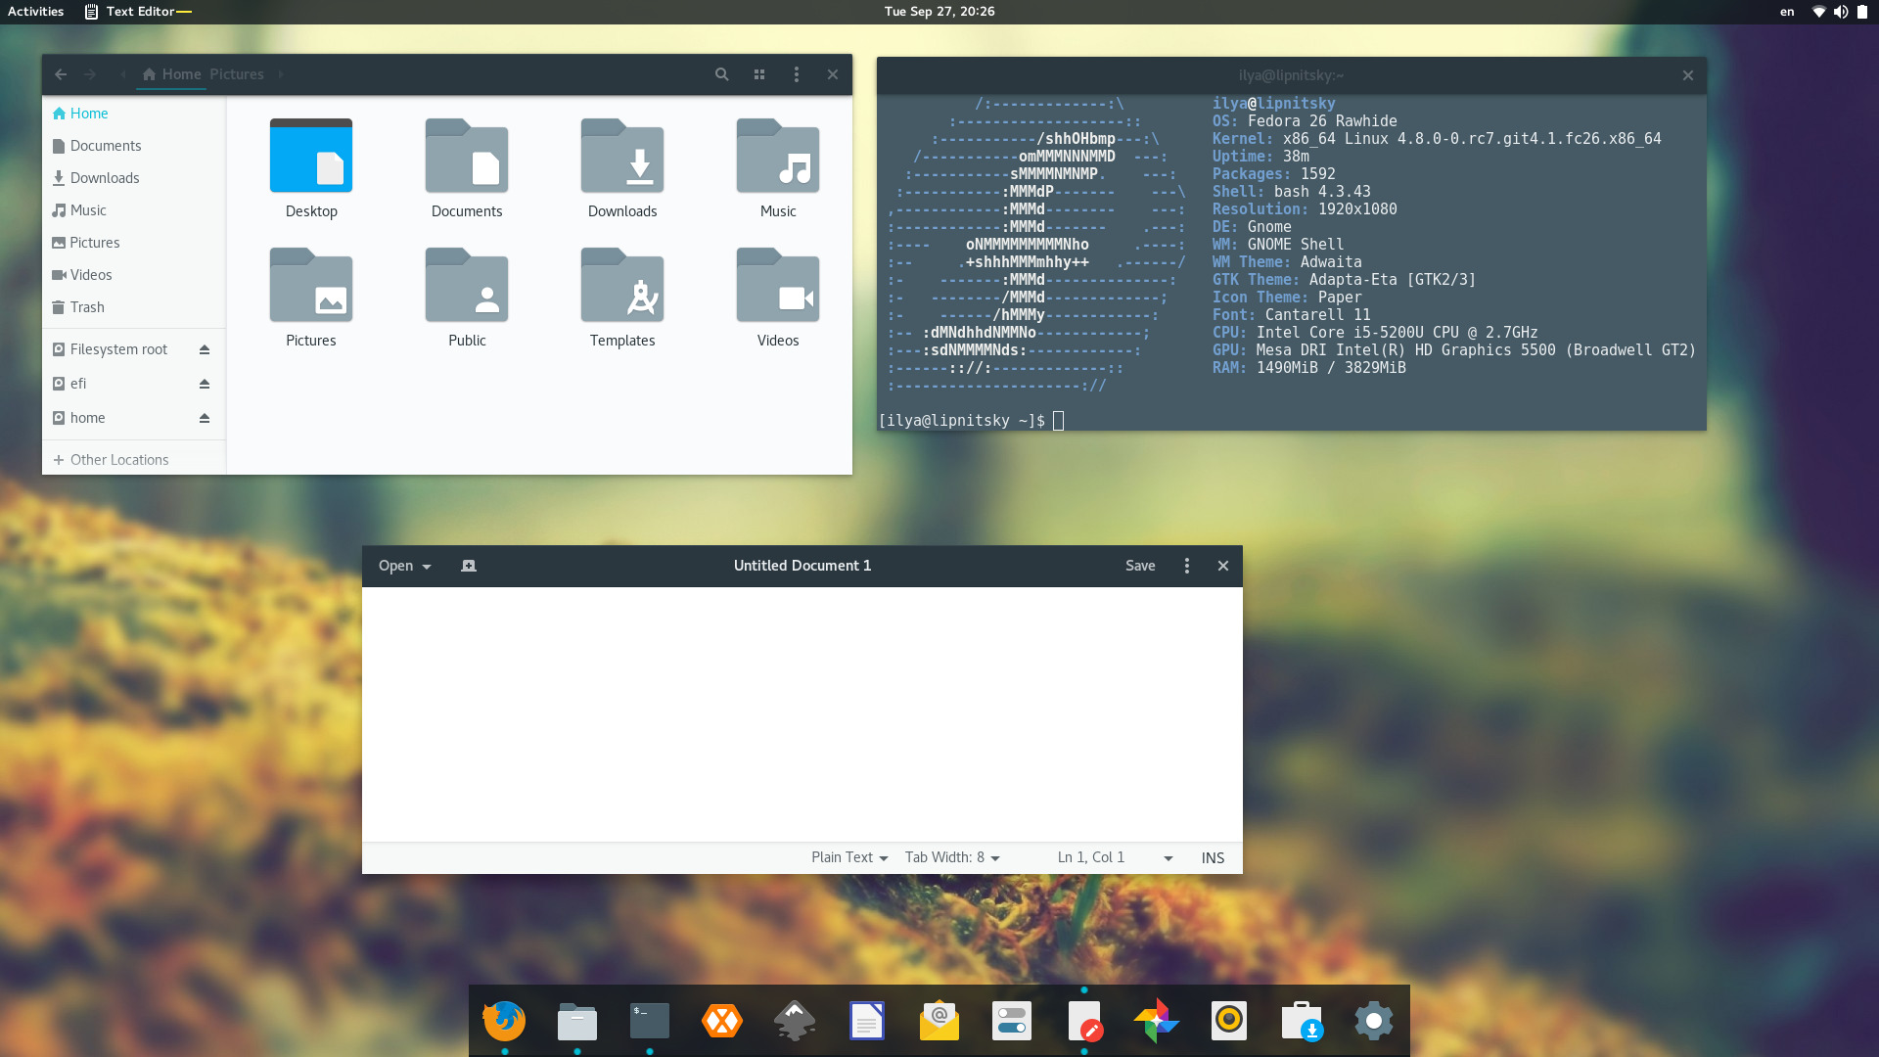Eject the Filesystem root volume
The width and height of the screenshot is (1879, 1057).
[205, 349]
